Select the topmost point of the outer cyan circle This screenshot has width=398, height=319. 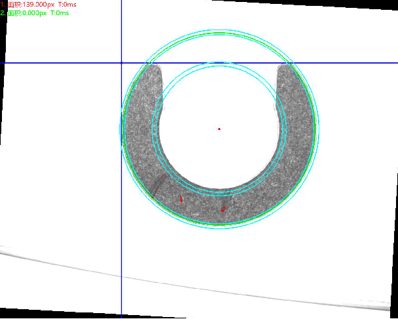point(220,30)
